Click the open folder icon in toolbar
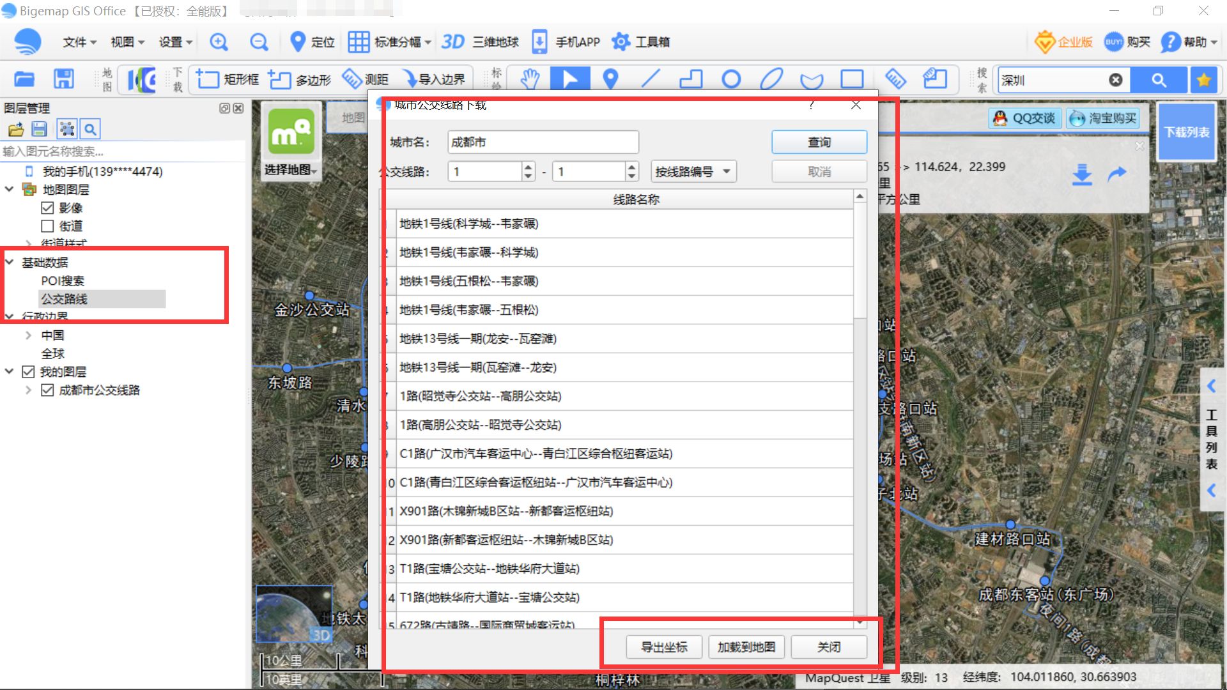Screen dimensions: 1227x690 click(x=24, y=79)
